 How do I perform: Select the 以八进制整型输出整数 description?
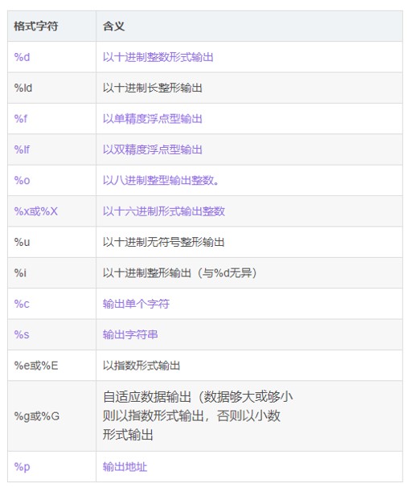pyautogui.click(x=161, y=181)
